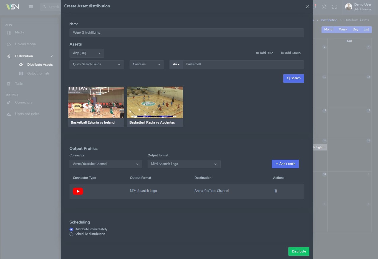Switch calendar to Day view
Viewport: 378px width, 259px height.
356,29
